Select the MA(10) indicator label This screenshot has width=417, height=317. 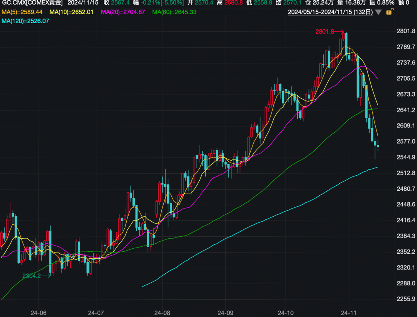[x=71, y=12]
